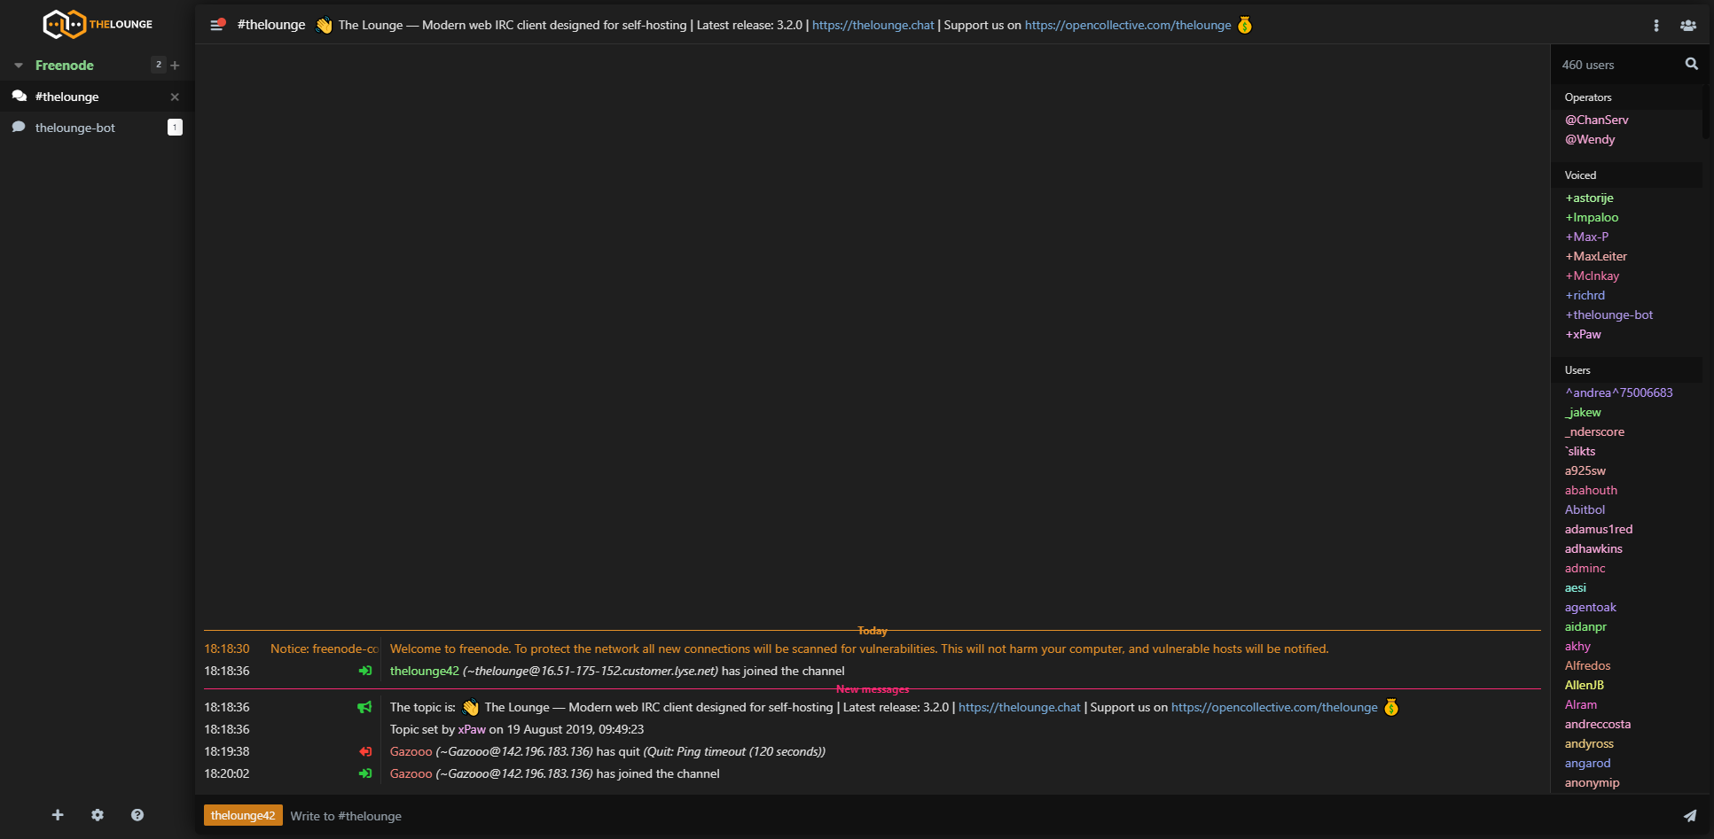Image resolution: width=1714 pixels, height=839 pixels.
Task: Open settings gear icon
Action: coord(98,815)
